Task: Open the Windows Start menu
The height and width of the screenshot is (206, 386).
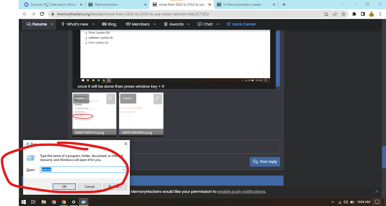Action: pyautogui.click(x=24, y=202)
